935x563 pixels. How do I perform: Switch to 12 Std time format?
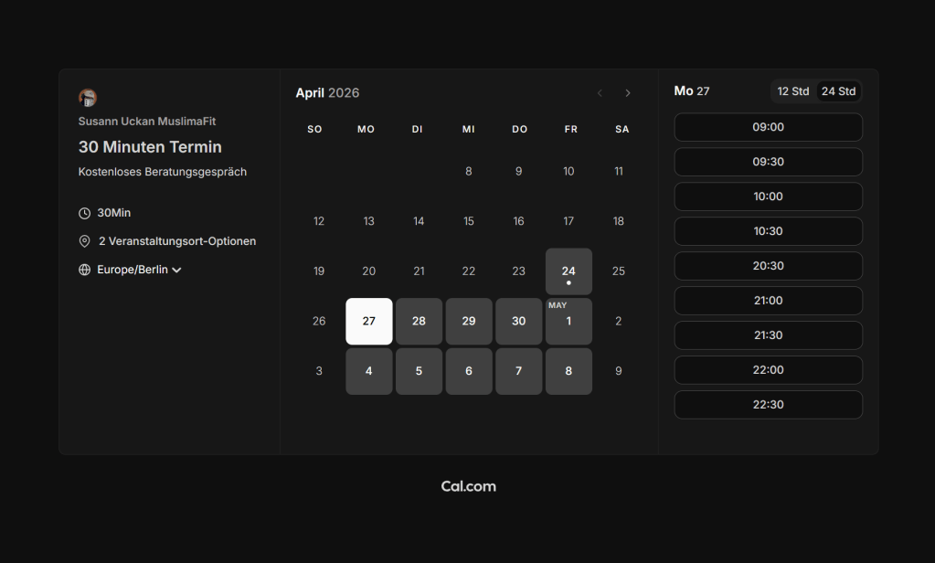tap(792, 91)
